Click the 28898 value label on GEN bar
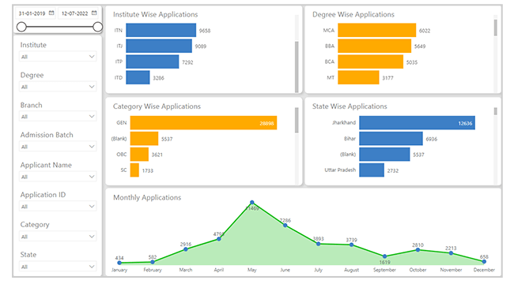 (266, 123)
